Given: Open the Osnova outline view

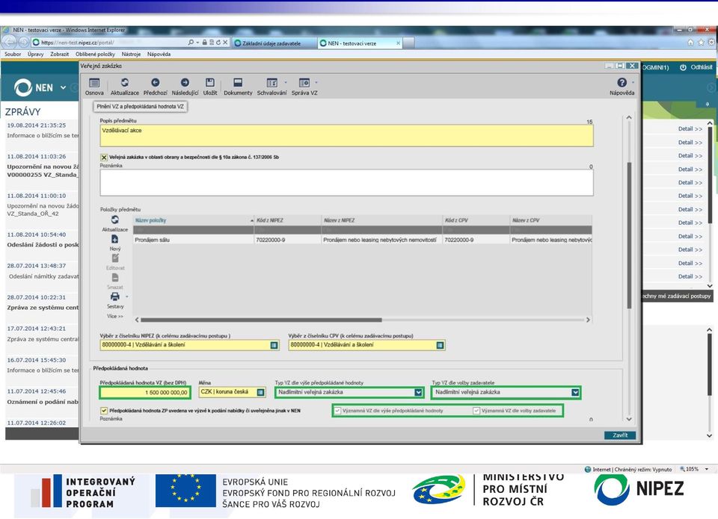Looking at the screenshot, I should [94, 87].
